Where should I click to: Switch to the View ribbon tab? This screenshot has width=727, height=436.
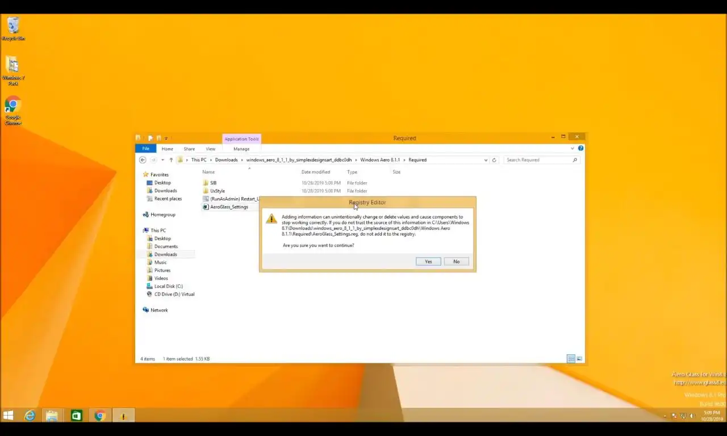tap(210, 149)
